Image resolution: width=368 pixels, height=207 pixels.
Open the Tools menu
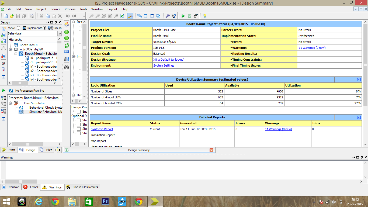pos(83,9)
